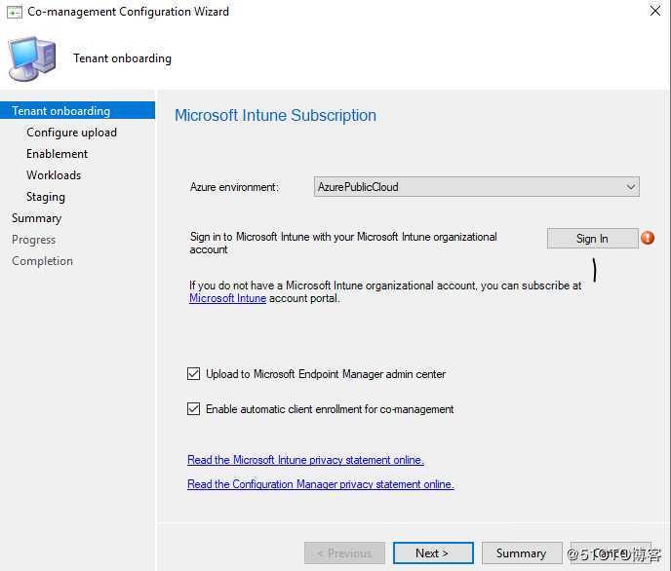Select the Staging step
This screenshot has height=571, width=671.
[x=46, y=197]
